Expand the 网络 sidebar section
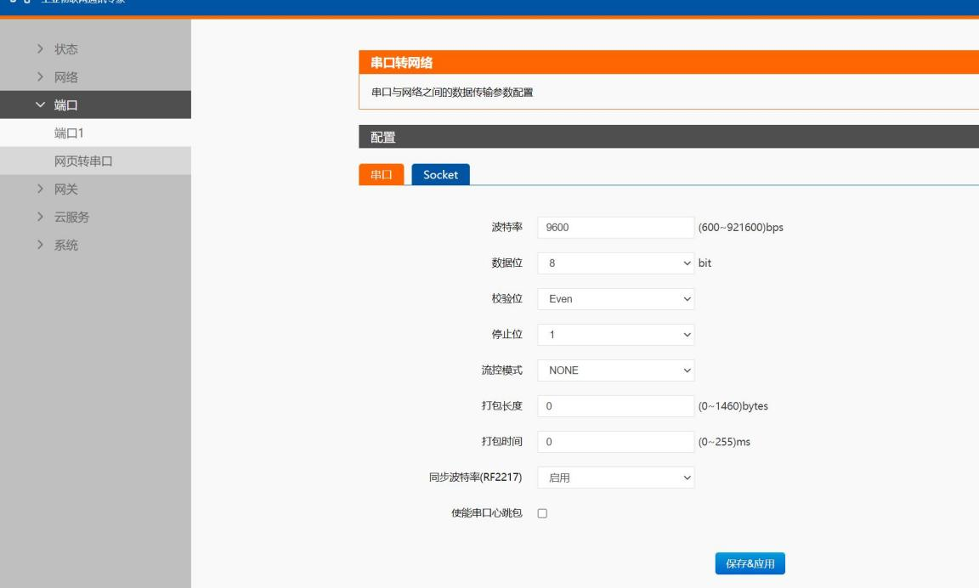Image resolution: width=979 pixels, height=588 pixels. [65, 77]
